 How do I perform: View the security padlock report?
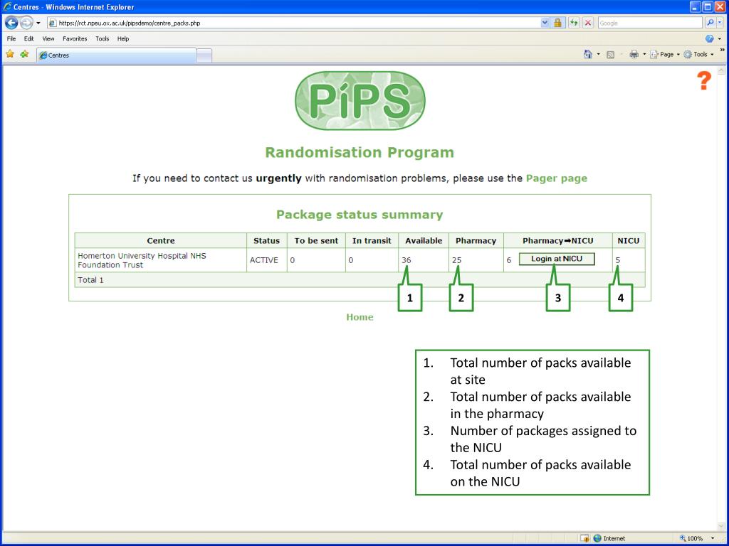(557, 23)
